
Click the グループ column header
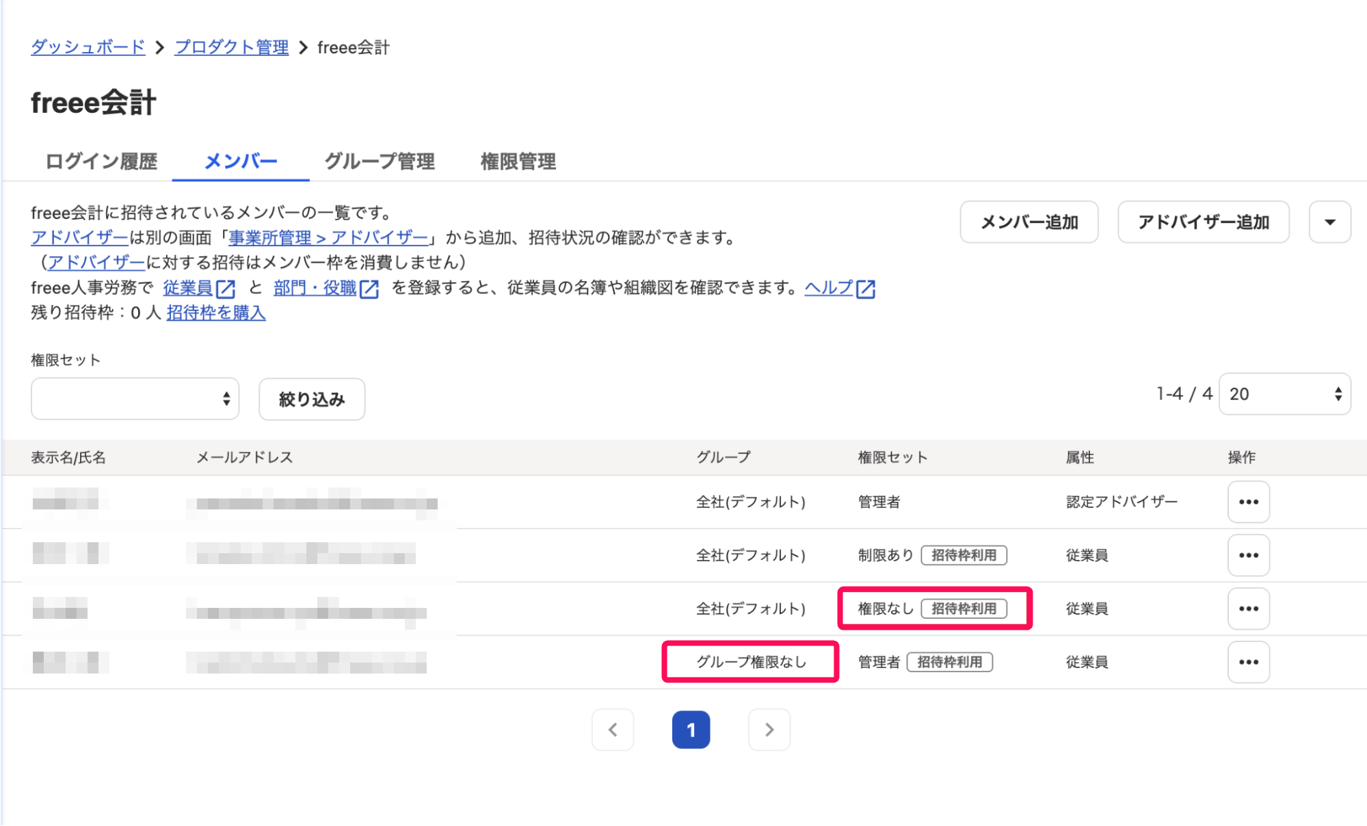click(x=724, y=457)
